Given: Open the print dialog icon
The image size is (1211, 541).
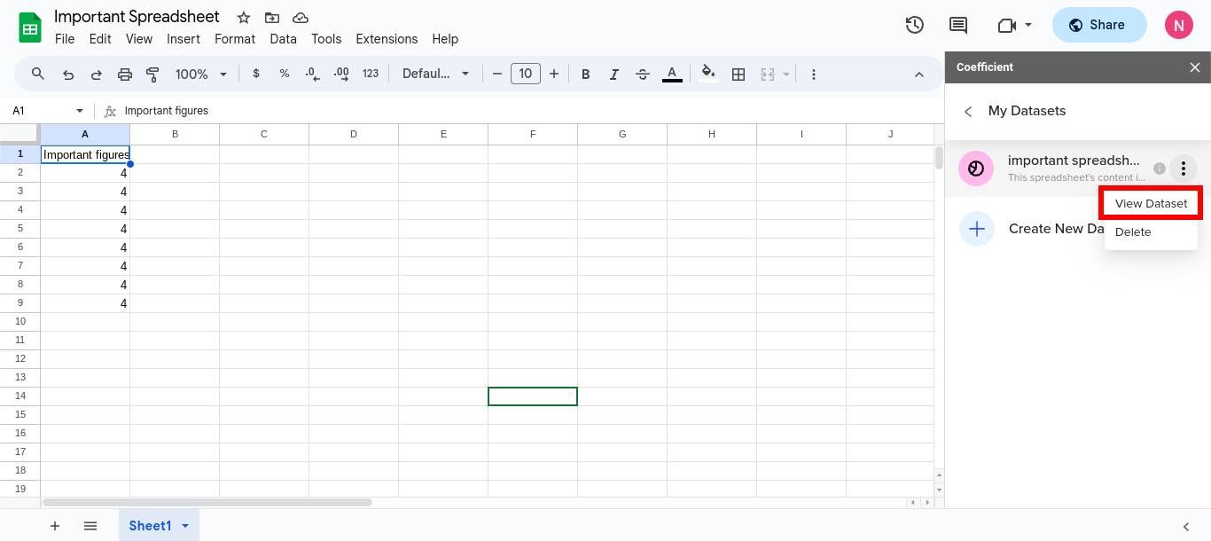Looking at the screenshot, I should (124, 74).
